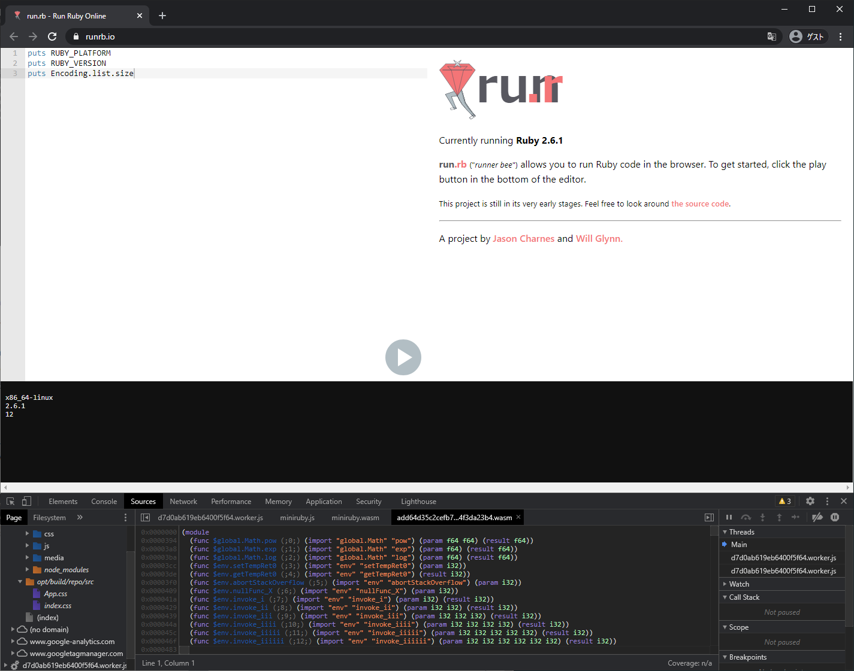Toggle the device toolbar in DevTools
Viewport: 854px width, 671px height.
coord(26,502)
